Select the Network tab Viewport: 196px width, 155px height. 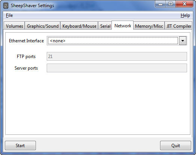pyautogui.click(x=123, y=25)
